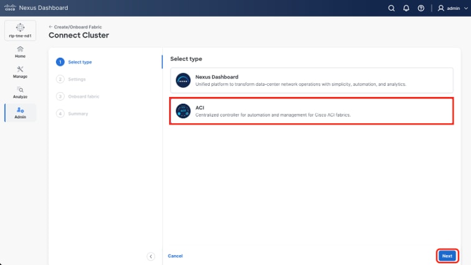Select the rtp-tme-nd1 cluster tile

[x=20, y=30]
